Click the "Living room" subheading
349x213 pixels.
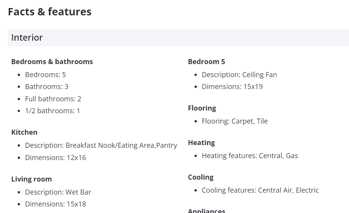[31, 179]
